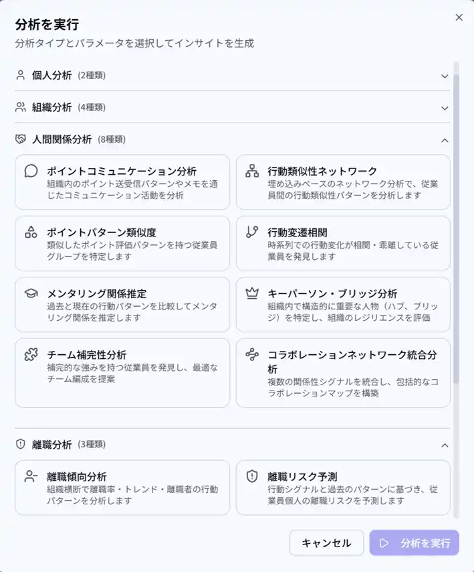Choose the メンタリング関係推定 analysis option
Screen dimensions: 474x572
tap(122, 305)
